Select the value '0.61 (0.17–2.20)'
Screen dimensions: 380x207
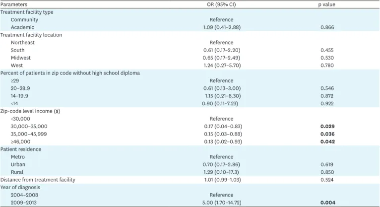(222, 50)
